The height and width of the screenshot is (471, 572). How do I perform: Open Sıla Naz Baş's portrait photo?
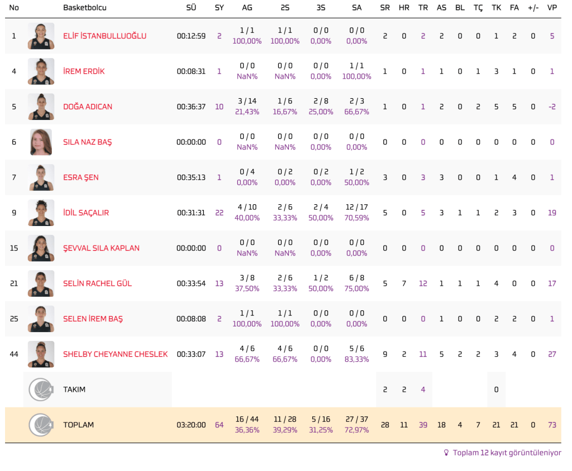click(x=41, y=142)
